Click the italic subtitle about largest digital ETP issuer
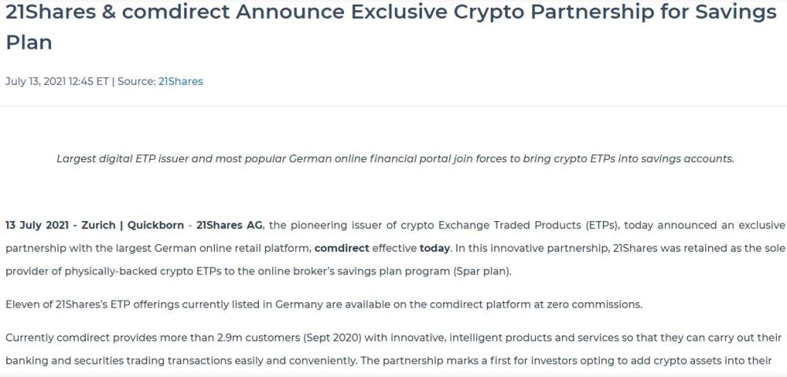 click(394, 158)
